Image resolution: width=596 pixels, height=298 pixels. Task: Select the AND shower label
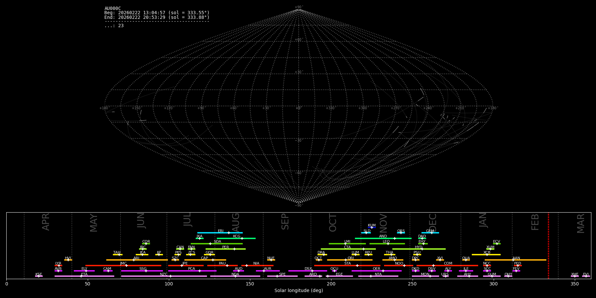click(x=383, y=236)
